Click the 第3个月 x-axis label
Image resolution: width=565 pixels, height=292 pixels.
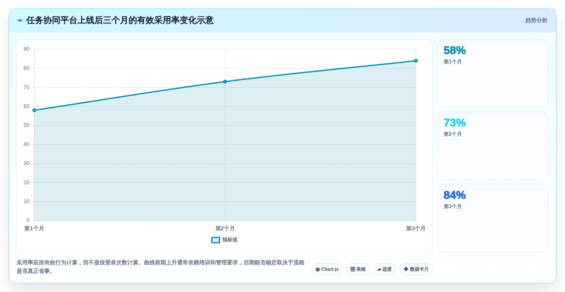(x=416, y=229)
